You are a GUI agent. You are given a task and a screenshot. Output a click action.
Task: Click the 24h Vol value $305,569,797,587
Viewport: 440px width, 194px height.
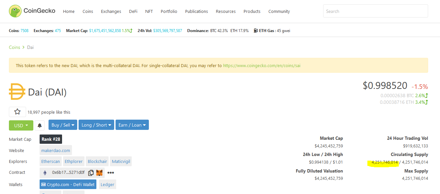[x=168, y=31]
